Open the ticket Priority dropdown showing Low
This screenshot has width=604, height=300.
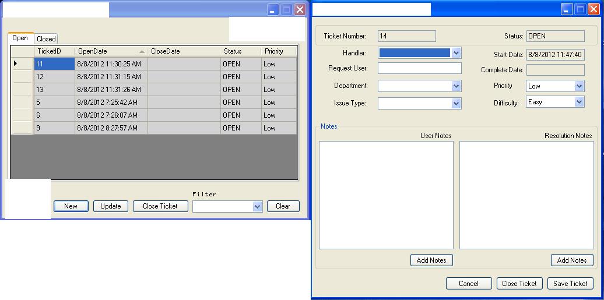[x=579, y=86]
